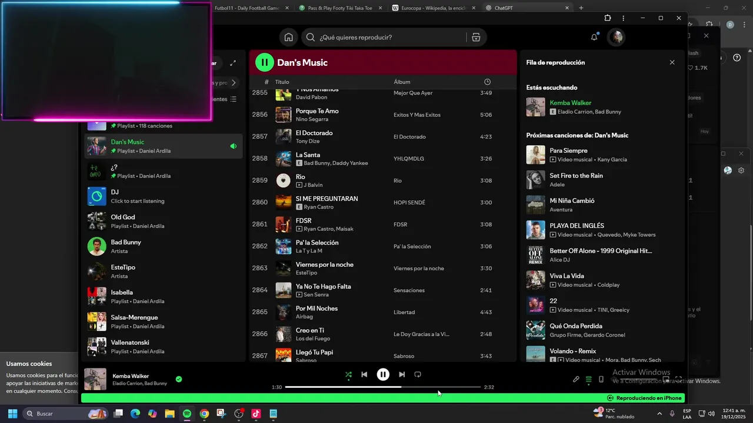Open album link Viernes por la noche
Viewport: 753px width, 423px height.
pyautogui.click(x=419, y=268)
